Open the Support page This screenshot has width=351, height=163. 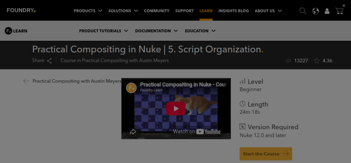pos(184,11)
